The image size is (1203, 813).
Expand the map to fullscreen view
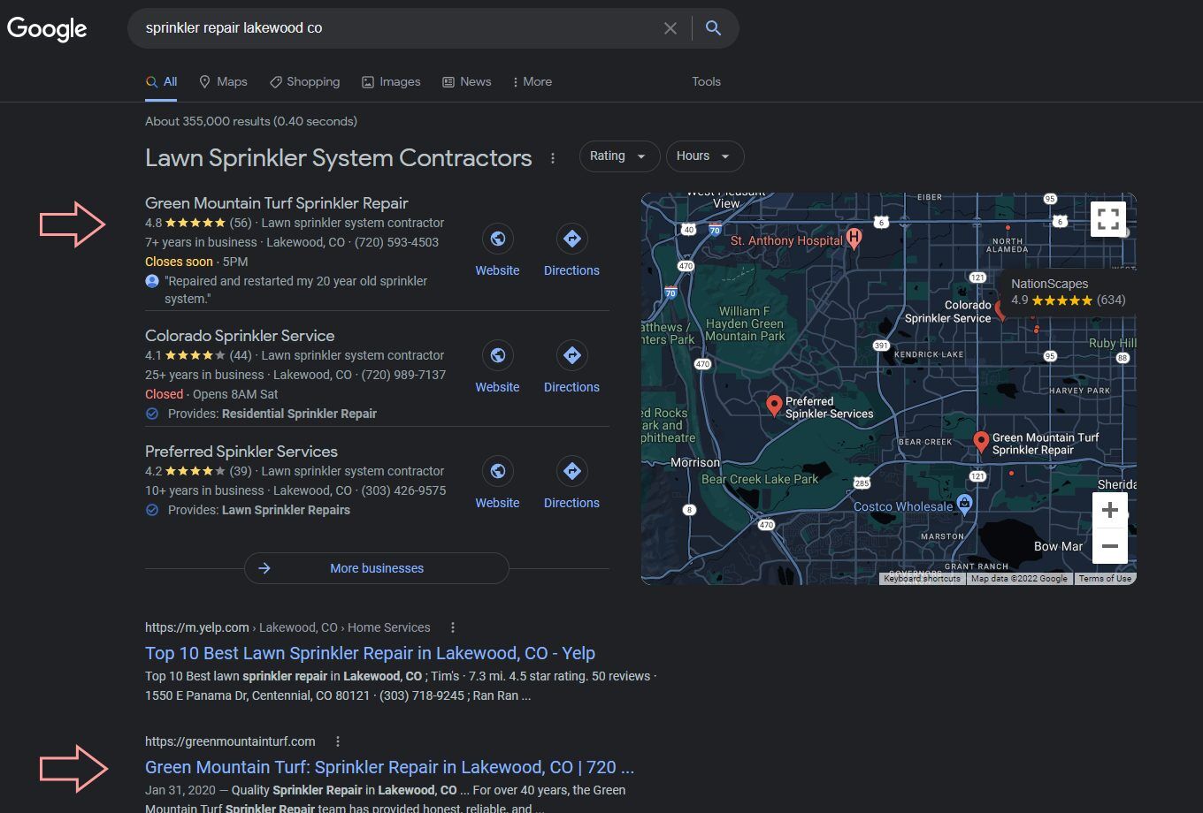pyautogui.click(x=1107, y=218)
